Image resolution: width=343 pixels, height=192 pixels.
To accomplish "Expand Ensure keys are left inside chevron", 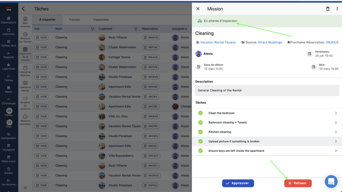I will pyautogui.click(x=336, y=151).
